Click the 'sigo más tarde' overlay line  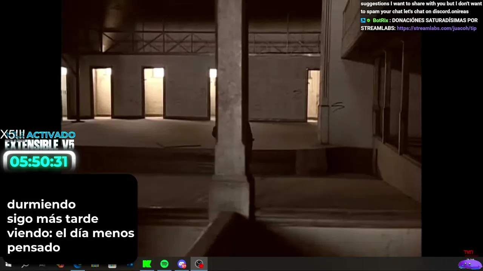[x=53, y=219]
